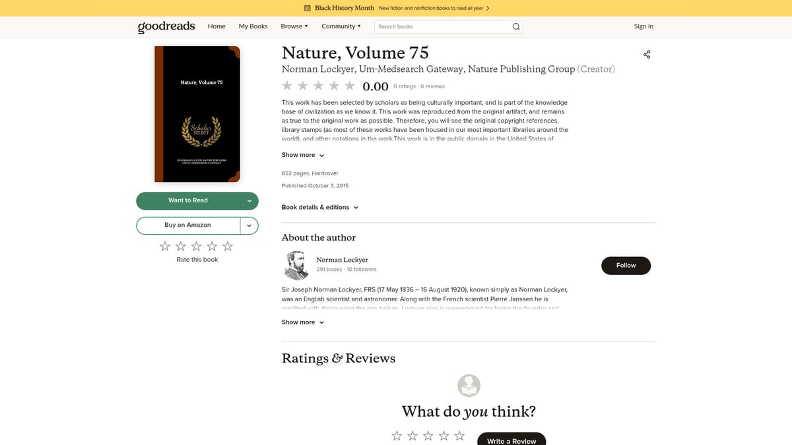The width and height of the screenshot is (792, 445).
Task: Click the Buy on Amazon button
Action: click(x=188, y=225)
